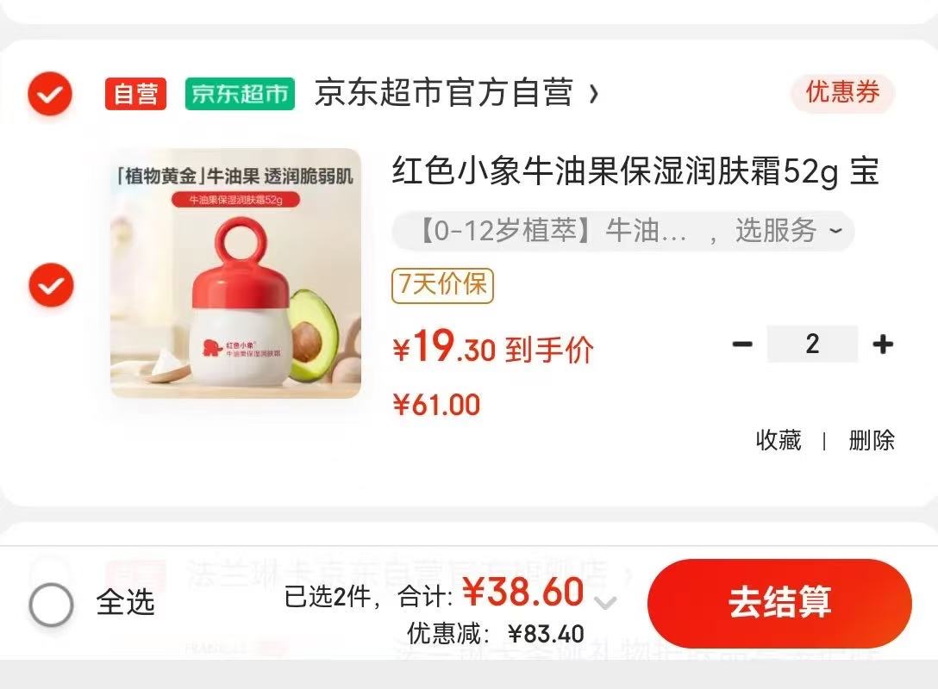The width and height of the screenshot is (938, 689).
Task: Open the avocado cream product thumbnail
Action: pyautogui.click(x=235, y=273)
